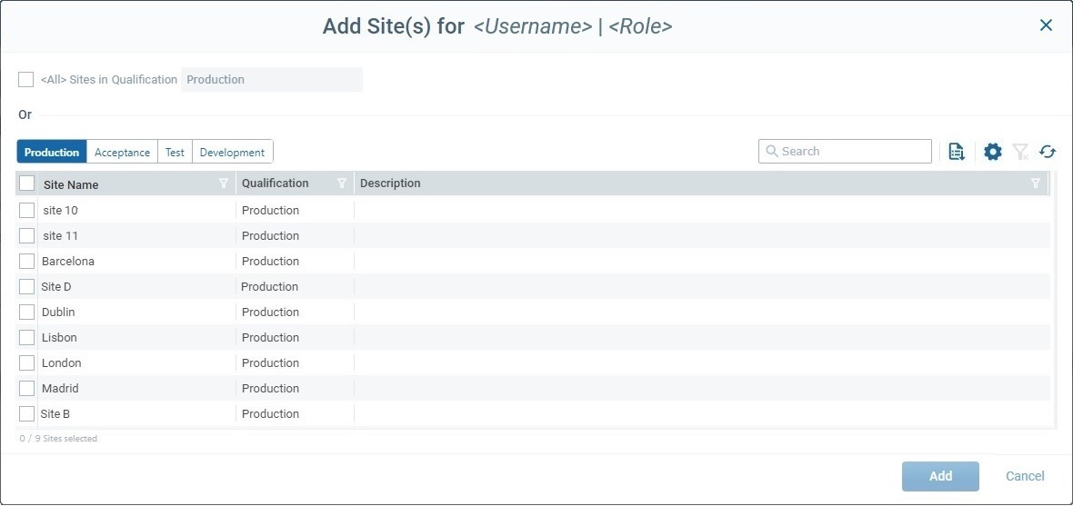Image resolution: width=1073 pixels, height=506 pixels.
Task: Click the export list icon
Action: click(x=956, y=152)
